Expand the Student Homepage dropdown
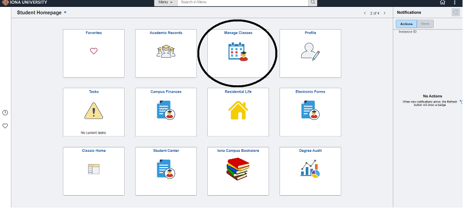This screenshot has height=208, width=463. pyautogui.click(x=65, y=12)
